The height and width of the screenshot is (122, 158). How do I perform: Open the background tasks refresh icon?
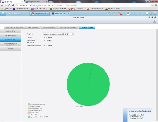point(114,13)
